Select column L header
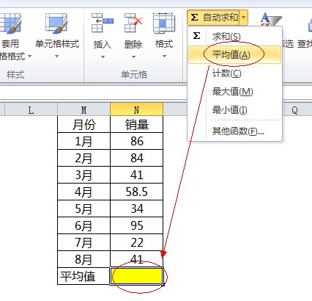 (x=31, y=109)
